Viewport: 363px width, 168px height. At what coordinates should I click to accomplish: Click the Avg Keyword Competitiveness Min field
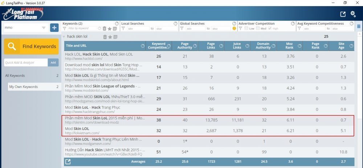314,29
